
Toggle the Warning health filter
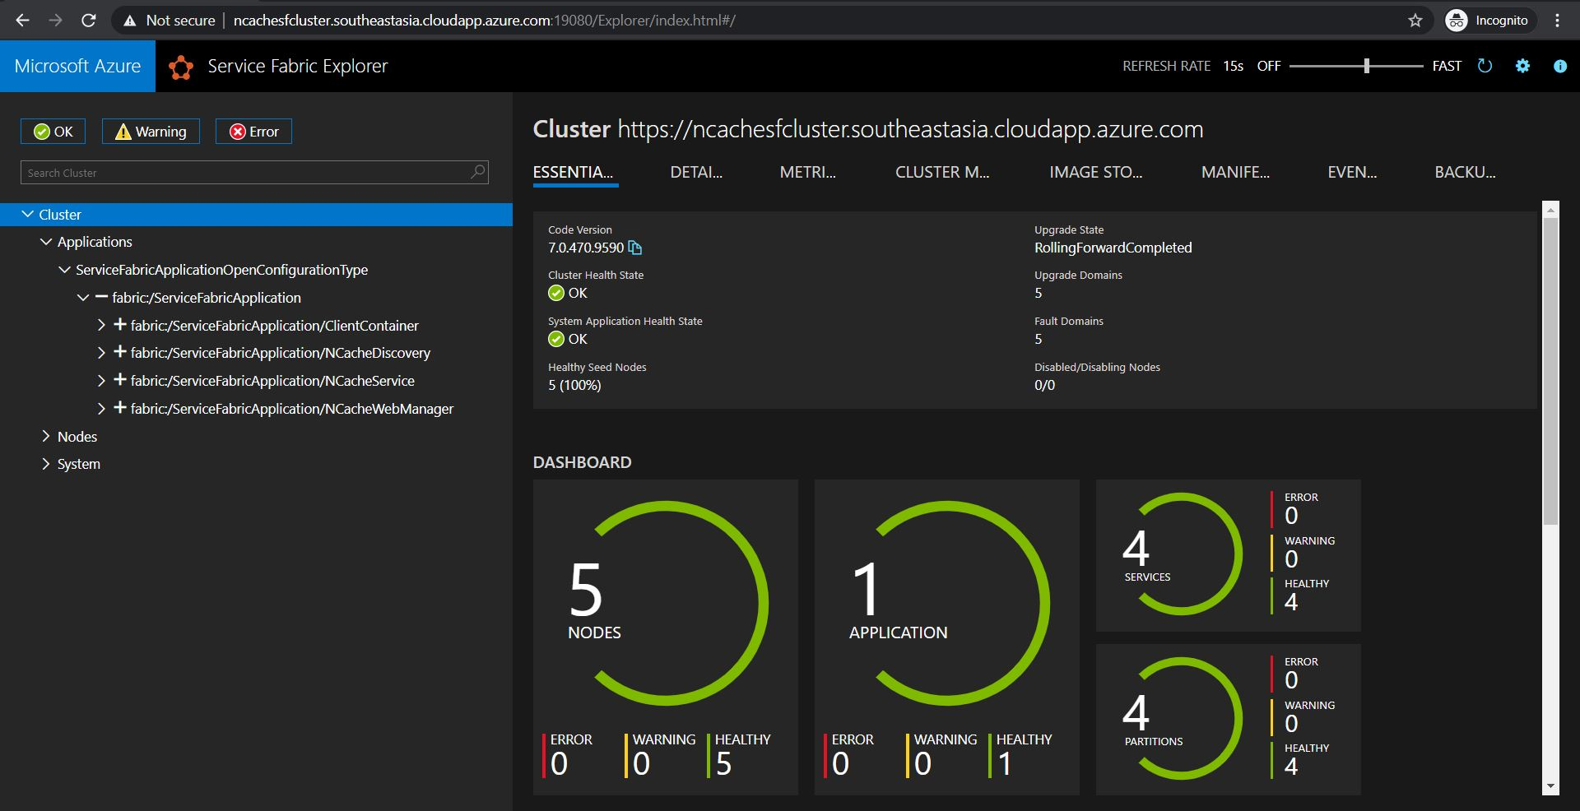[151, 132]
